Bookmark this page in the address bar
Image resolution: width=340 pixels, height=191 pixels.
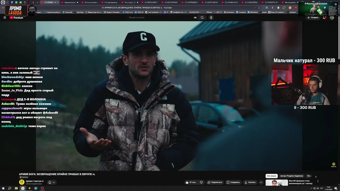click(x=259, y=8)
